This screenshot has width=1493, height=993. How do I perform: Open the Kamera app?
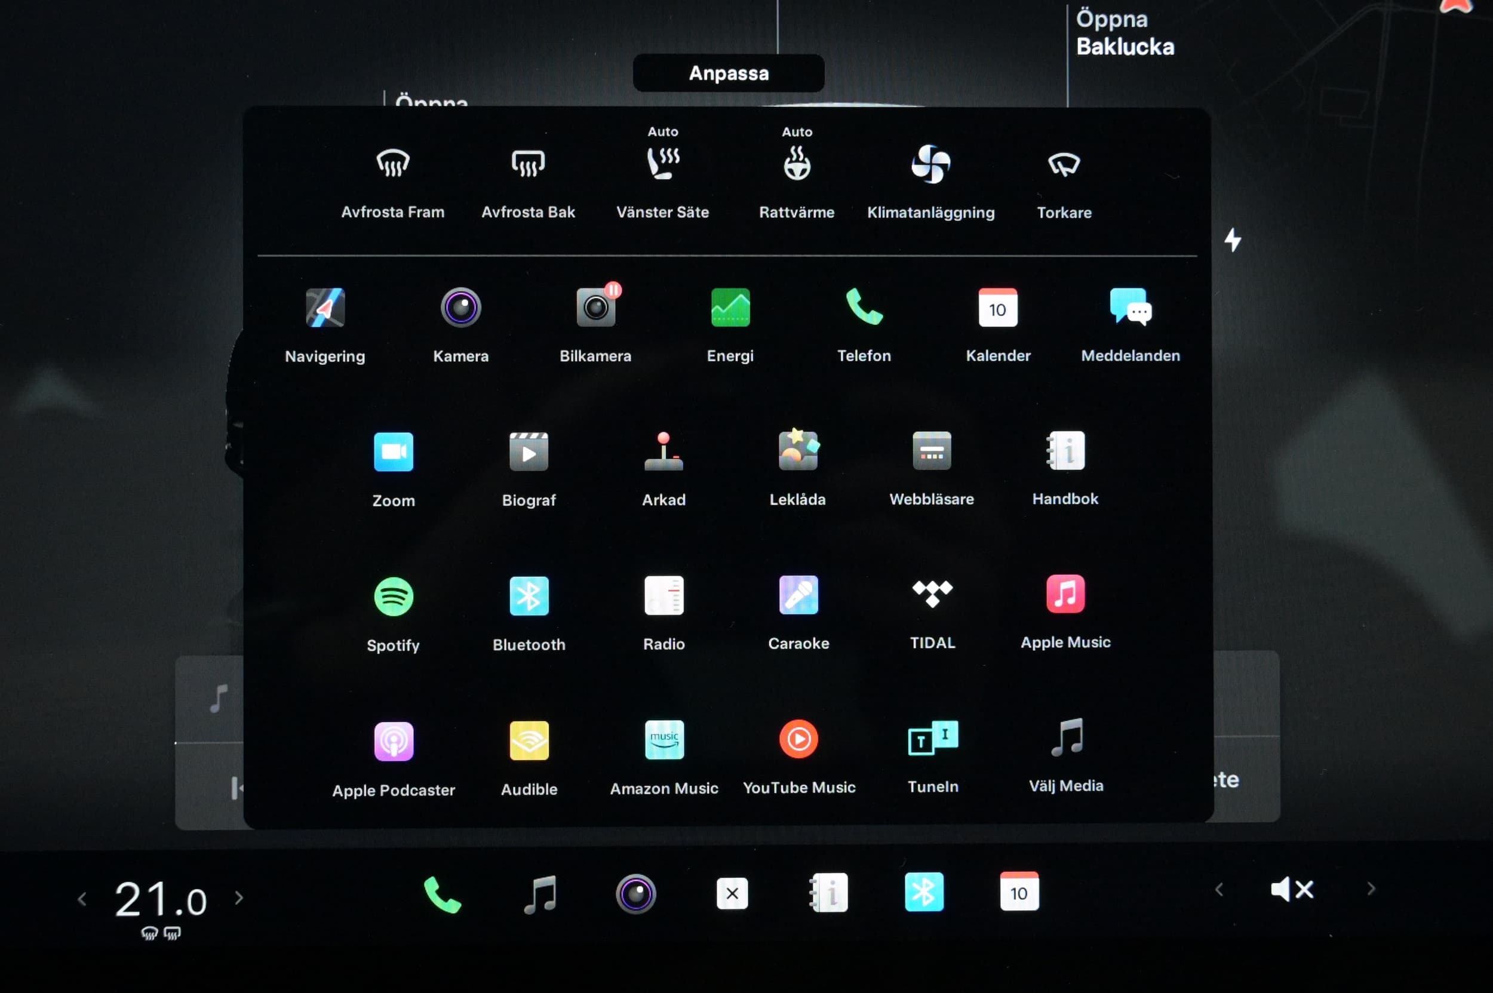460,308
